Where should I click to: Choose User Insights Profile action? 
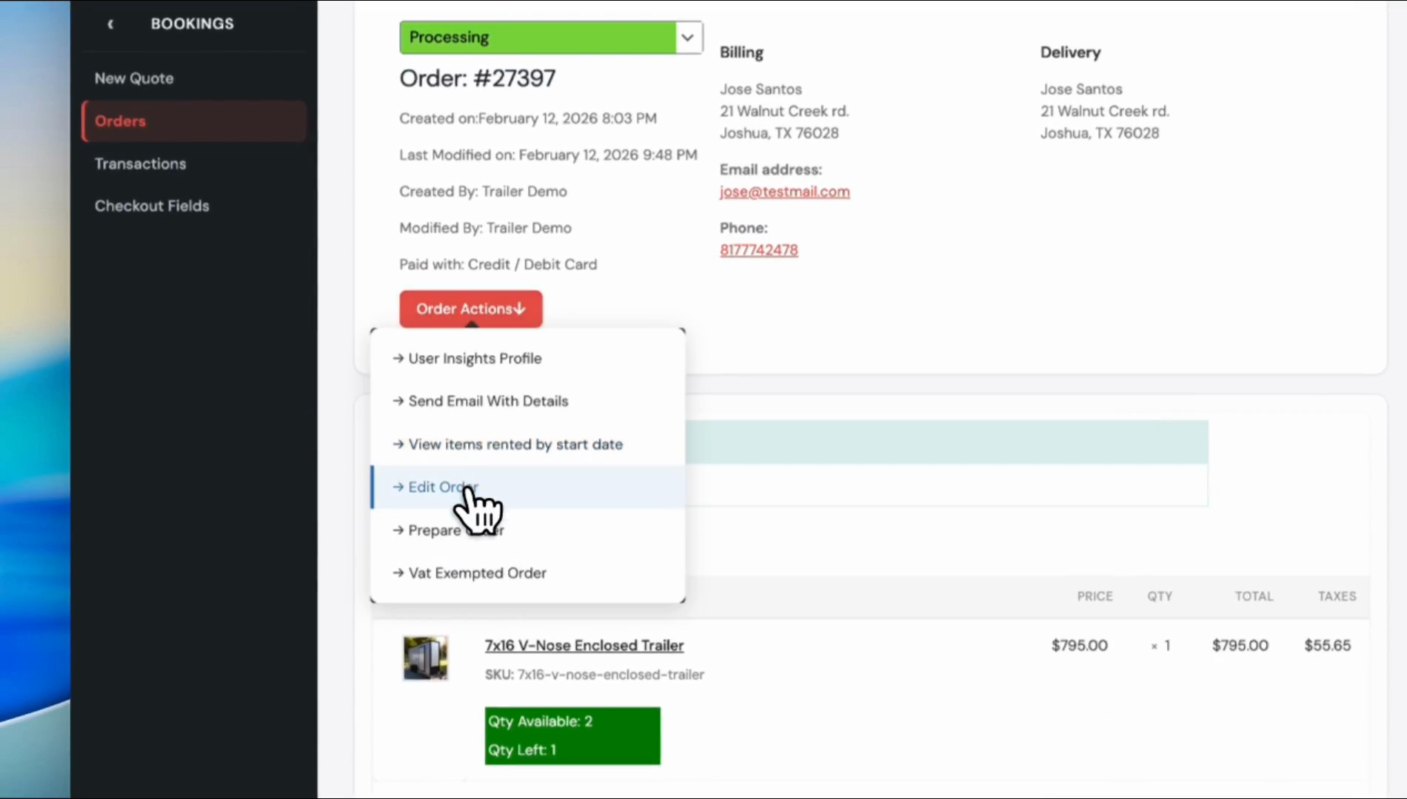[475, 359]
